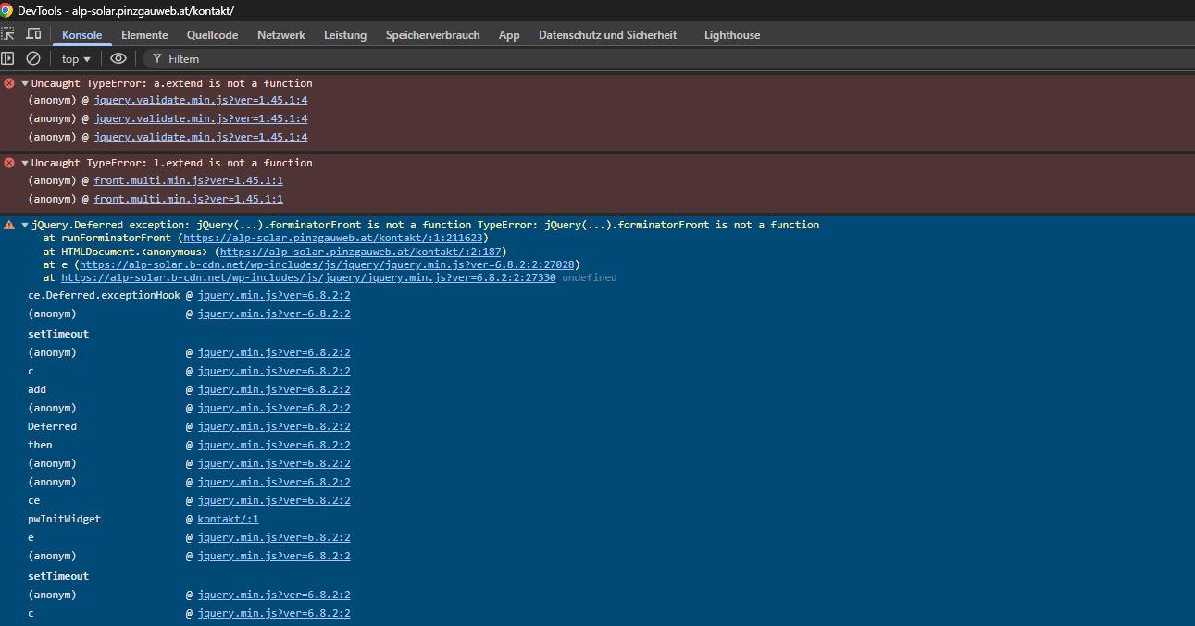Toggle the device toolbar icon

click(x=33, y=34)
